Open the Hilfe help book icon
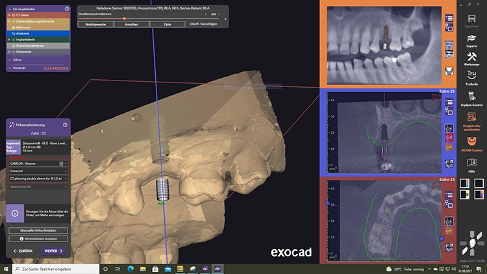Viewport: 487px width, 274px height. click(471, 162)
